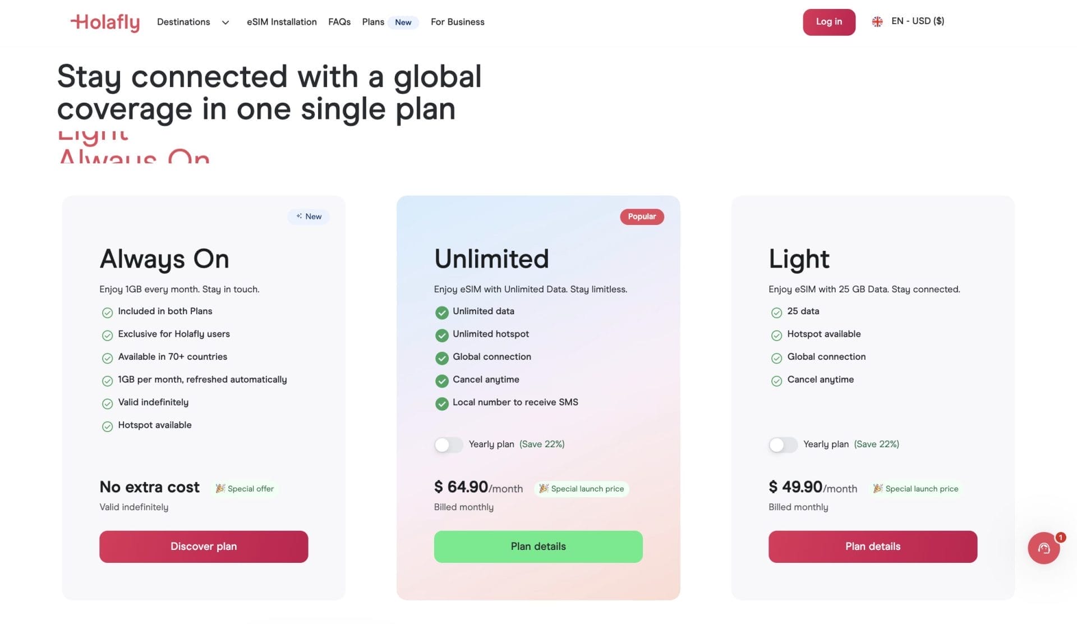1077x624 pixels.
Task: Click the UK flag language icon
Action: pyautogui.click(x=877, y=21)
